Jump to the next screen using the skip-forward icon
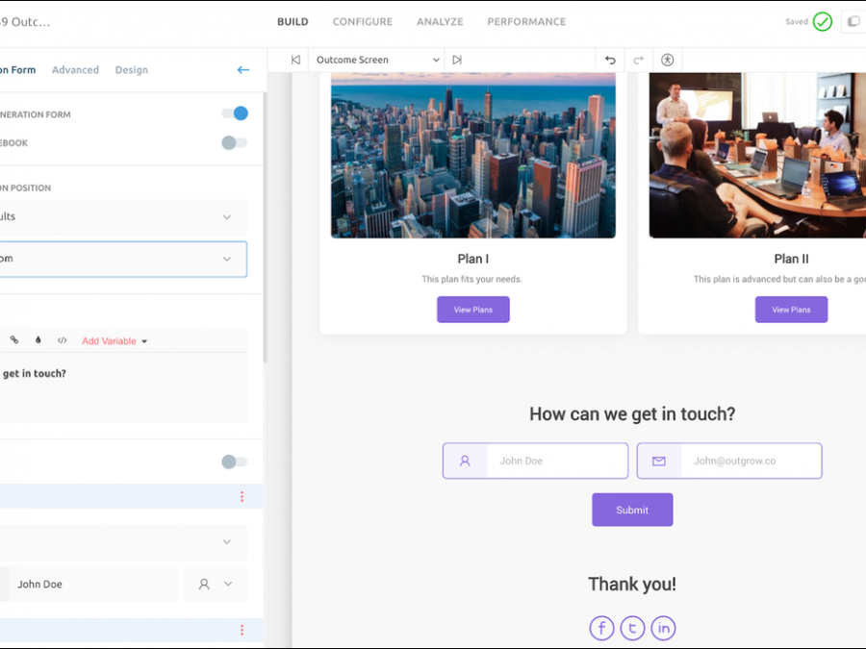The height and width of the screenshot is (649, 866). click(457, 60)
